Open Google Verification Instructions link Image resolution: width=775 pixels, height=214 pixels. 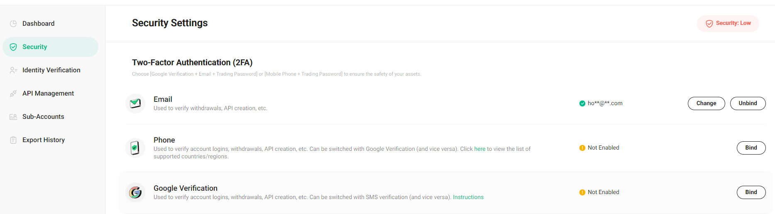click(468, 197)
